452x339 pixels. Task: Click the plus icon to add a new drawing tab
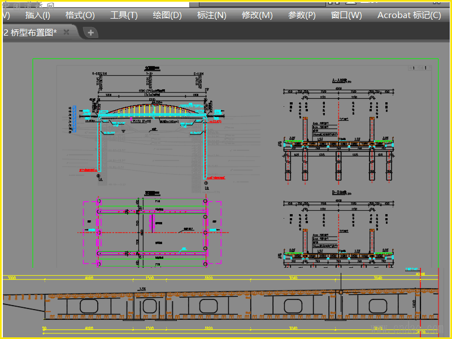[90, 33]
